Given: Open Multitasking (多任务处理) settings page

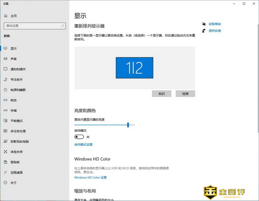Looking at the screenshot, I should [18, 131].
